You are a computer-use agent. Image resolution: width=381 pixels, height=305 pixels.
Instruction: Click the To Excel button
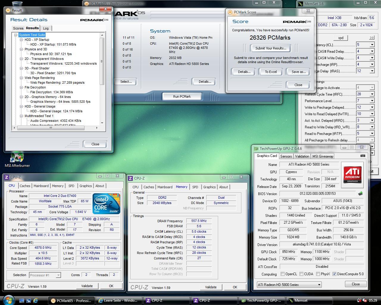tap(271, 72)
